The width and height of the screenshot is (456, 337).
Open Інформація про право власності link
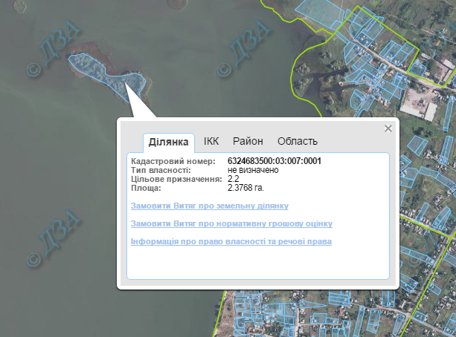click(x=231, y=241)
